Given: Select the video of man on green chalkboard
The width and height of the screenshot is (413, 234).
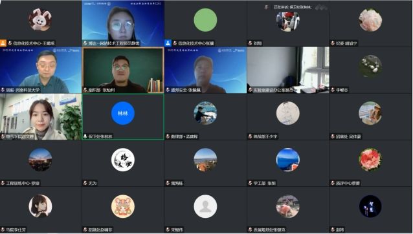Looking at the screenshot, I should (x=123, y=70).
